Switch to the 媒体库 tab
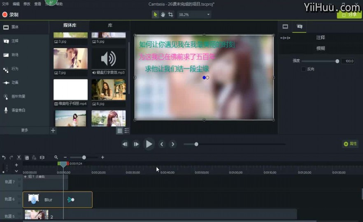Viewport: 363px width, 222px height. (70, 25)
